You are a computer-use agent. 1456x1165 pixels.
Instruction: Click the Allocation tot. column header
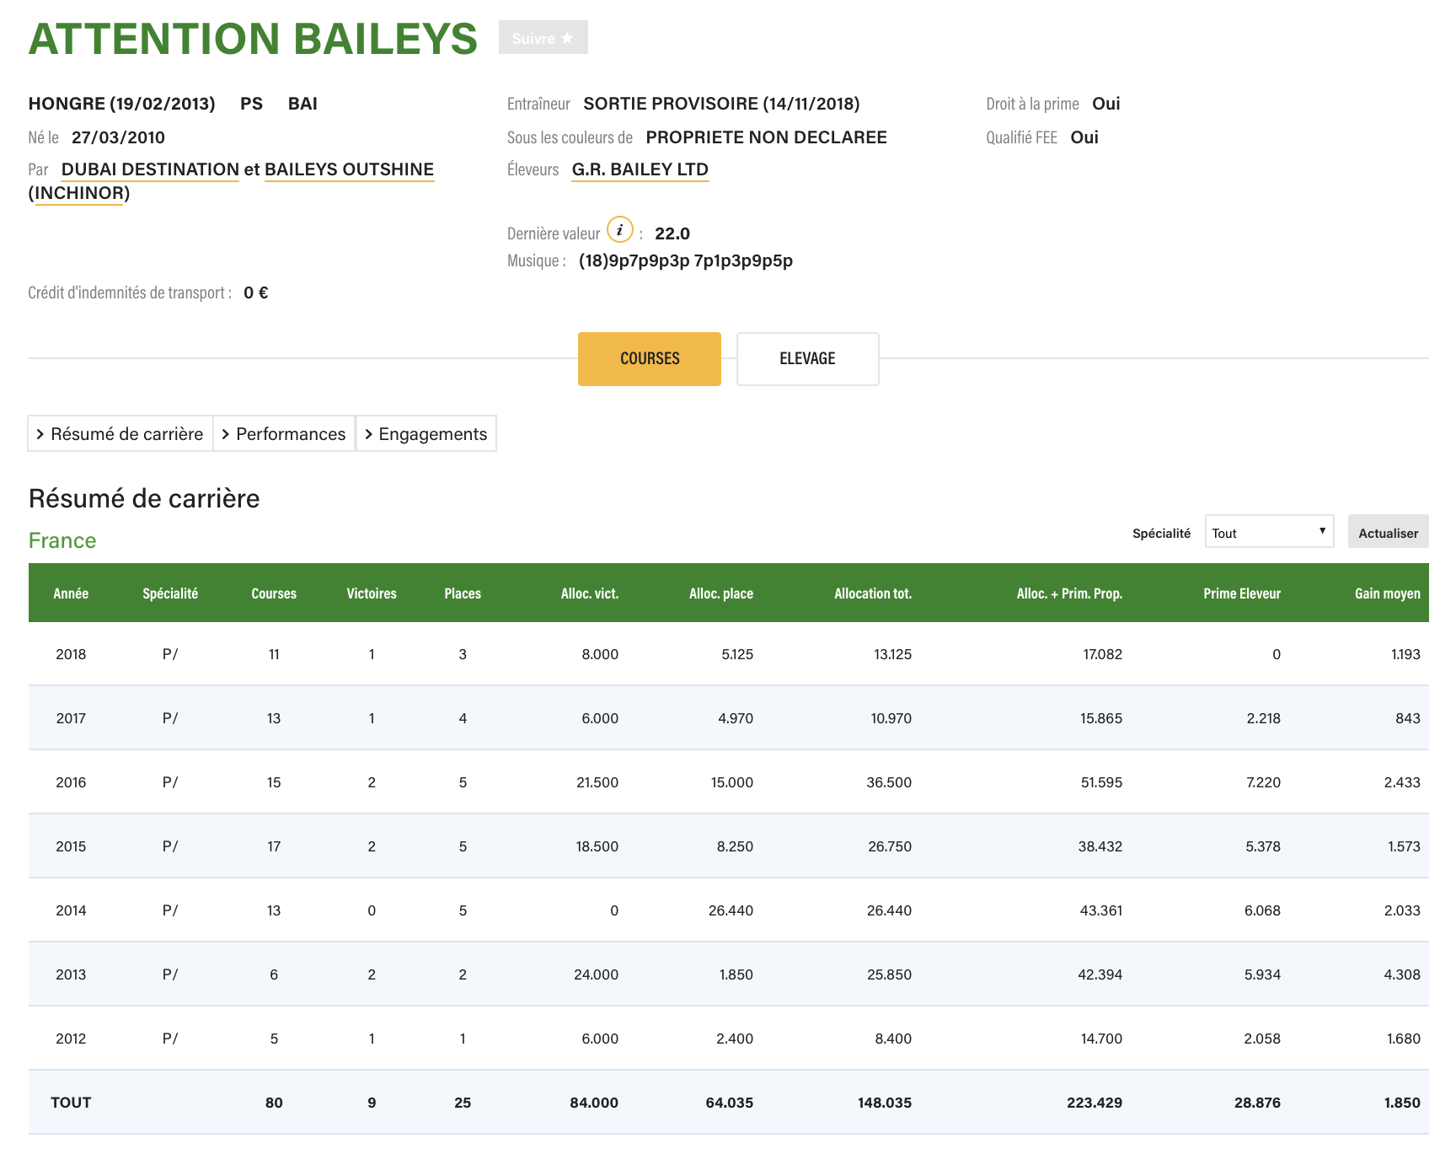coord(872,593)
